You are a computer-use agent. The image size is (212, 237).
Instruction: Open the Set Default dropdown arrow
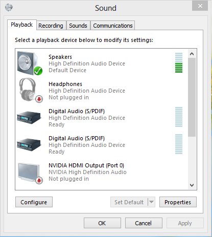(x=151, y=202)
